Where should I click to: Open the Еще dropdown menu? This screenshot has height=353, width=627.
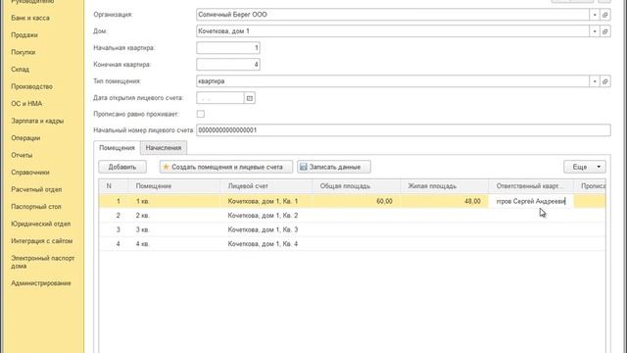click(x=585, y=167)
